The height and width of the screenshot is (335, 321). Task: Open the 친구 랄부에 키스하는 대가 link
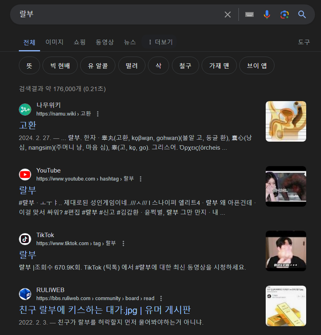[x=105, y=310]
